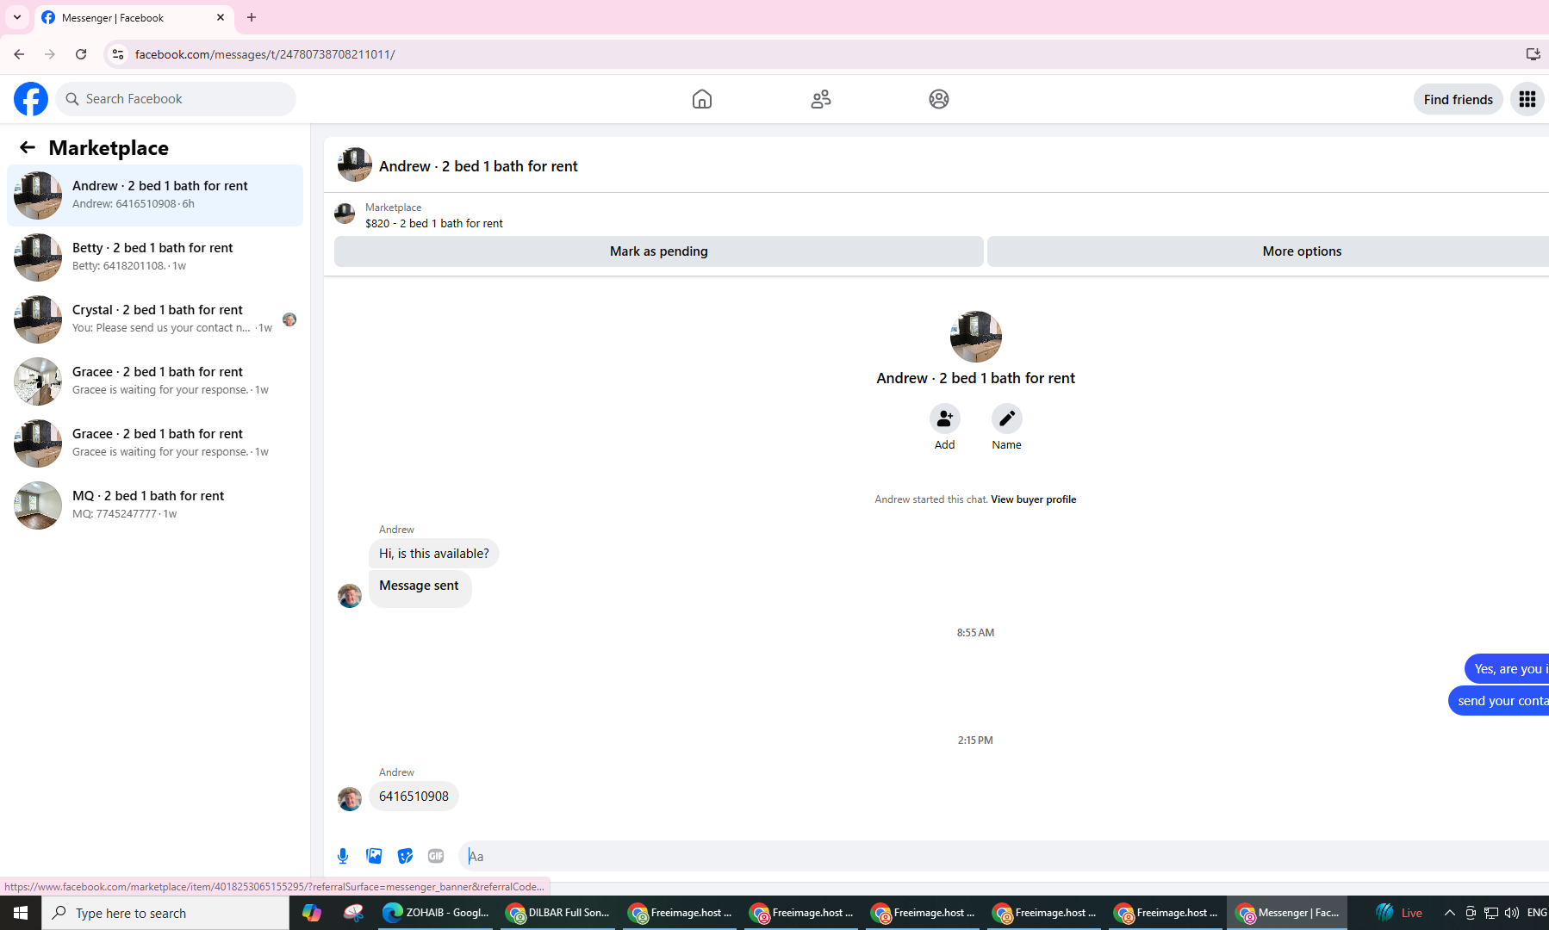Screen dimensions: 1549x930
Task: Click the volume icon in system tray
Action: coord(1512,913)
